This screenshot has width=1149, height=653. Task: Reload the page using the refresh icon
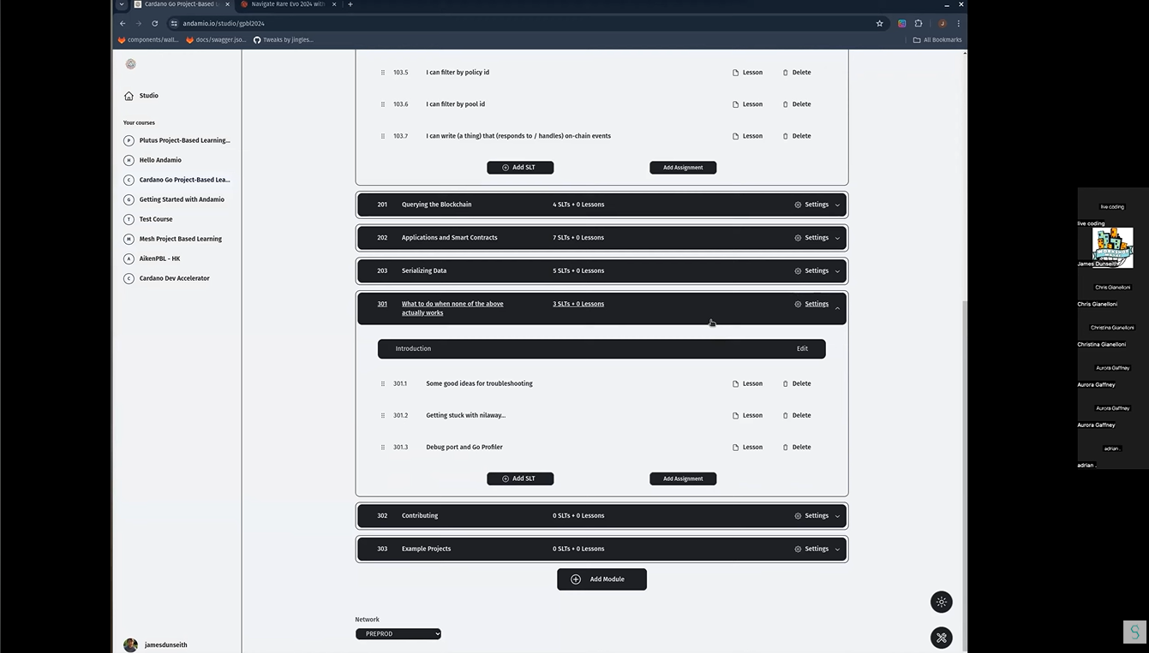[x=154, y=23]
